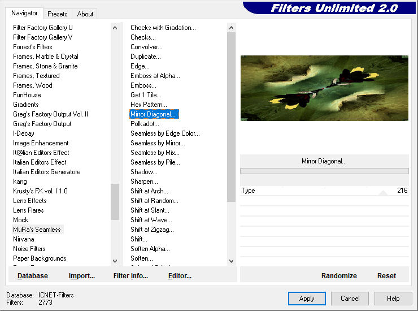This screenshot has width=418, height=311.
Task: Choose Shift at Zigzag... filter
Action: click(x=152, y=230)
